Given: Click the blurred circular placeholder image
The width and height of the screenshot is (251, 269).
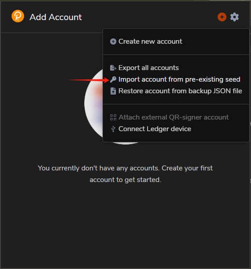Looking at the screenshot, I should 94,104.
